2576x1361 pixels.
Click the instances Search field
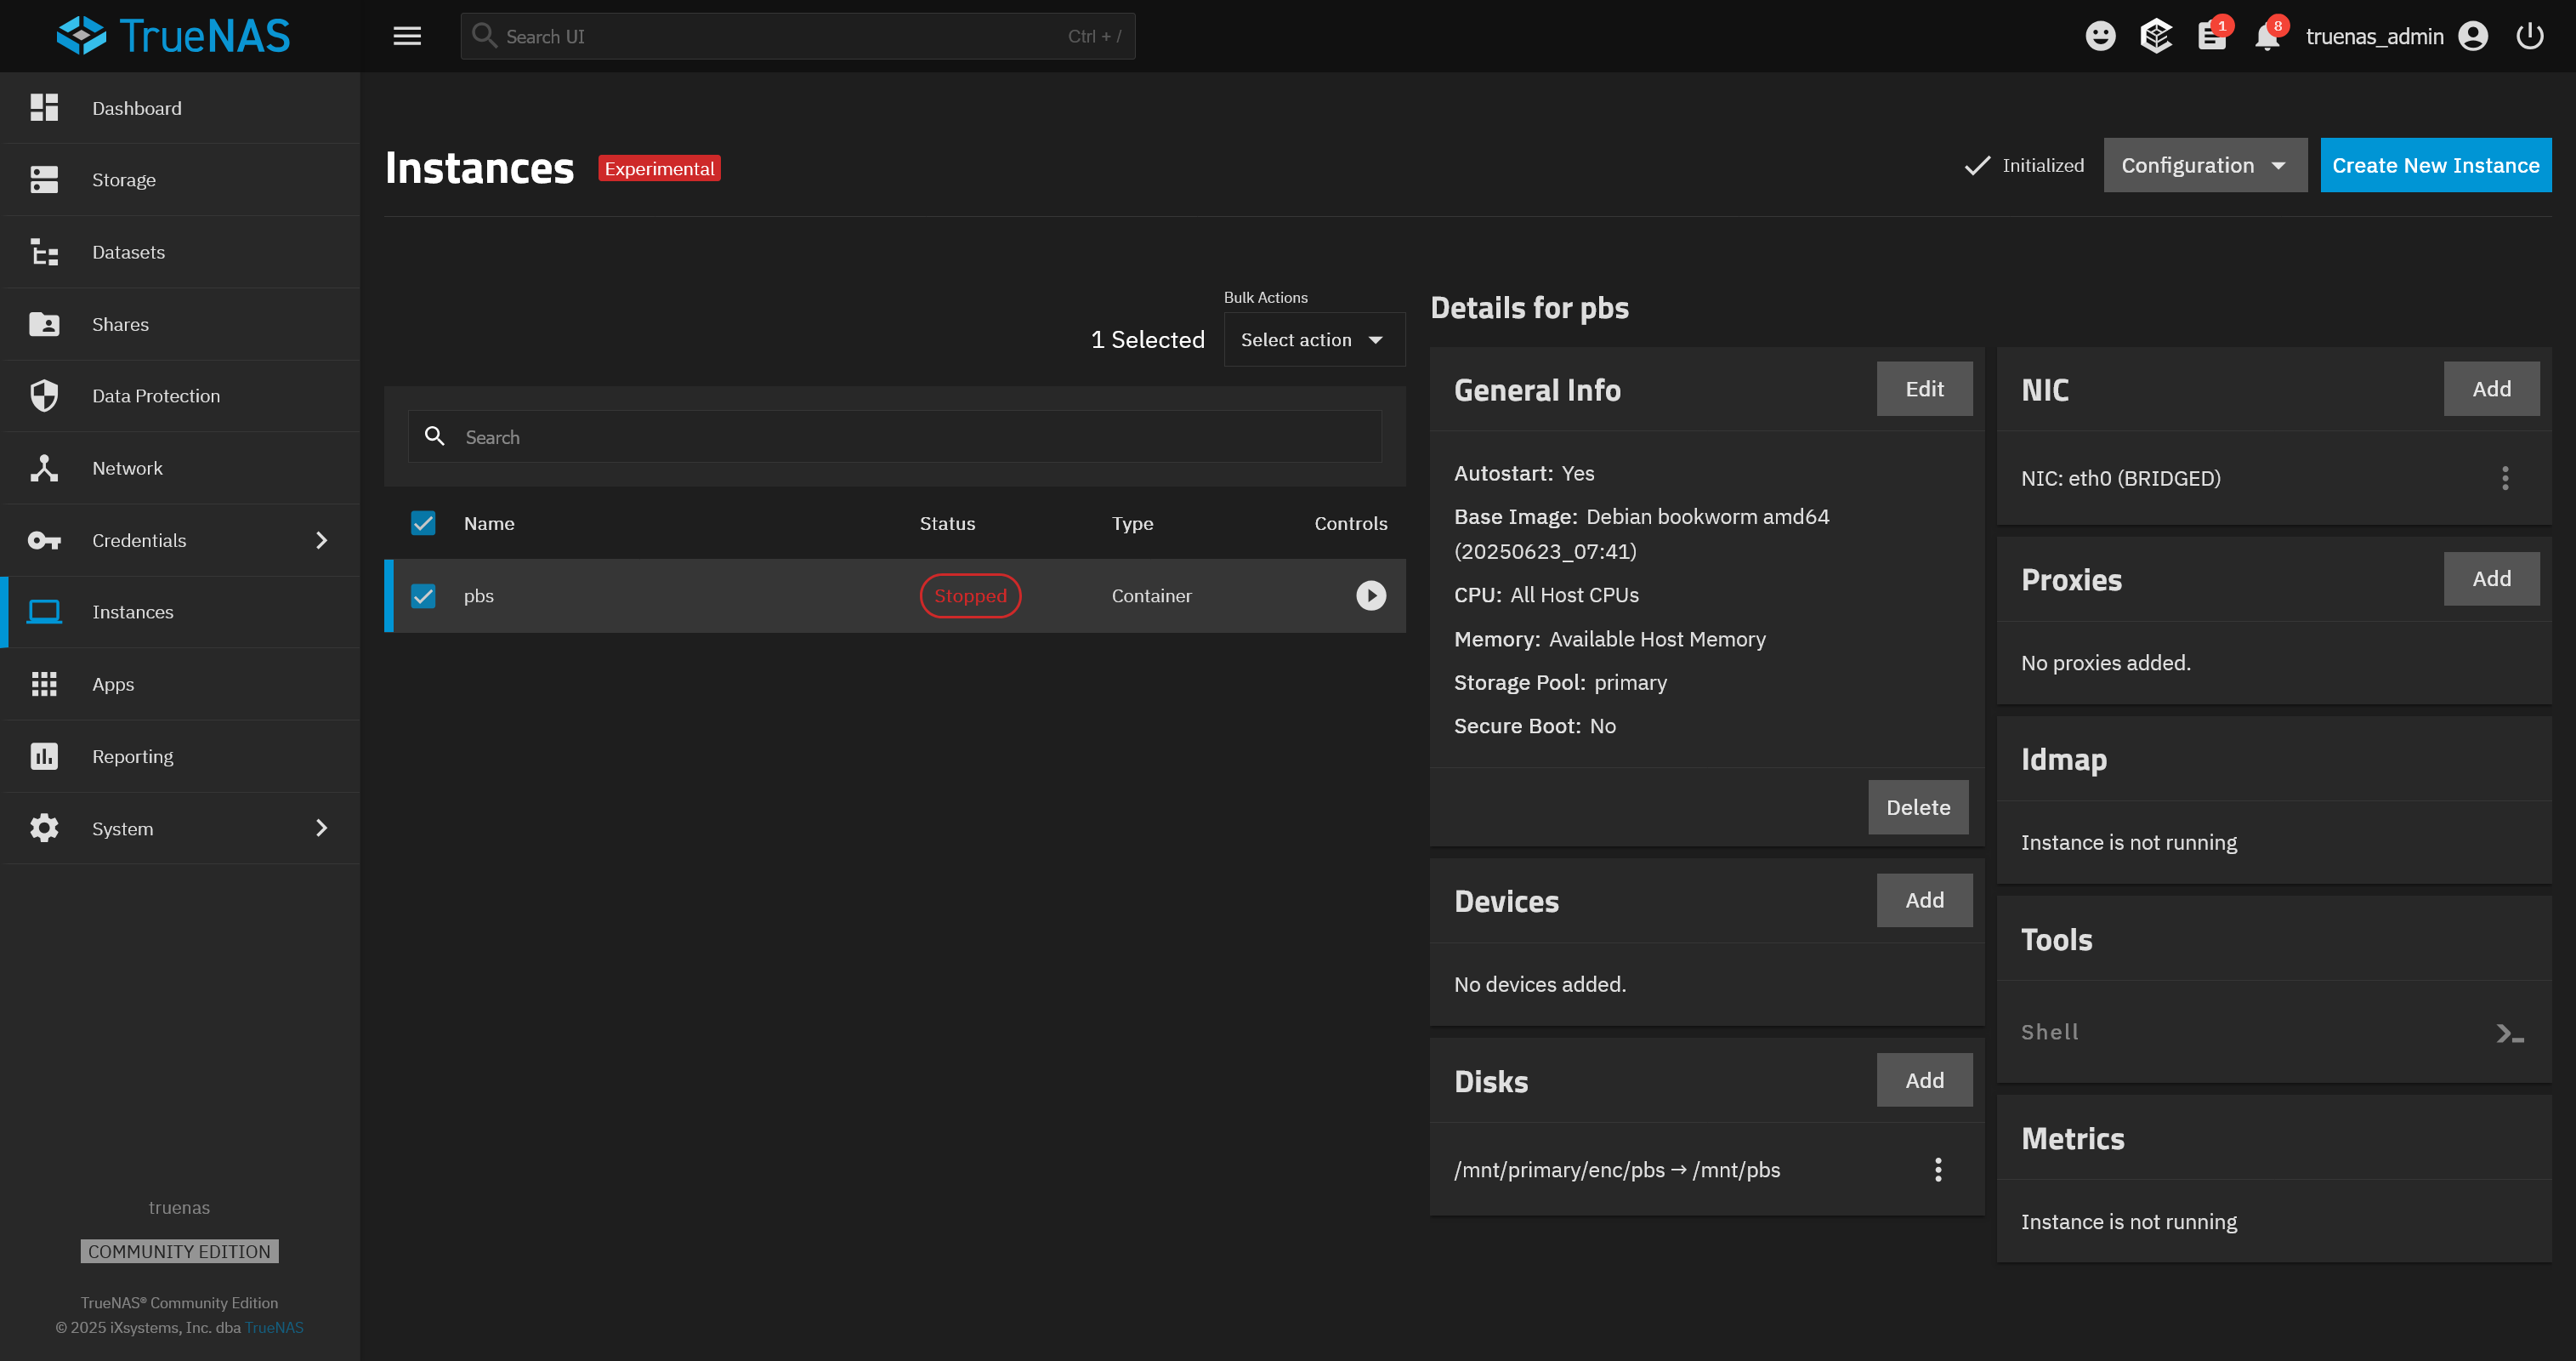click(x=894, y=436)
